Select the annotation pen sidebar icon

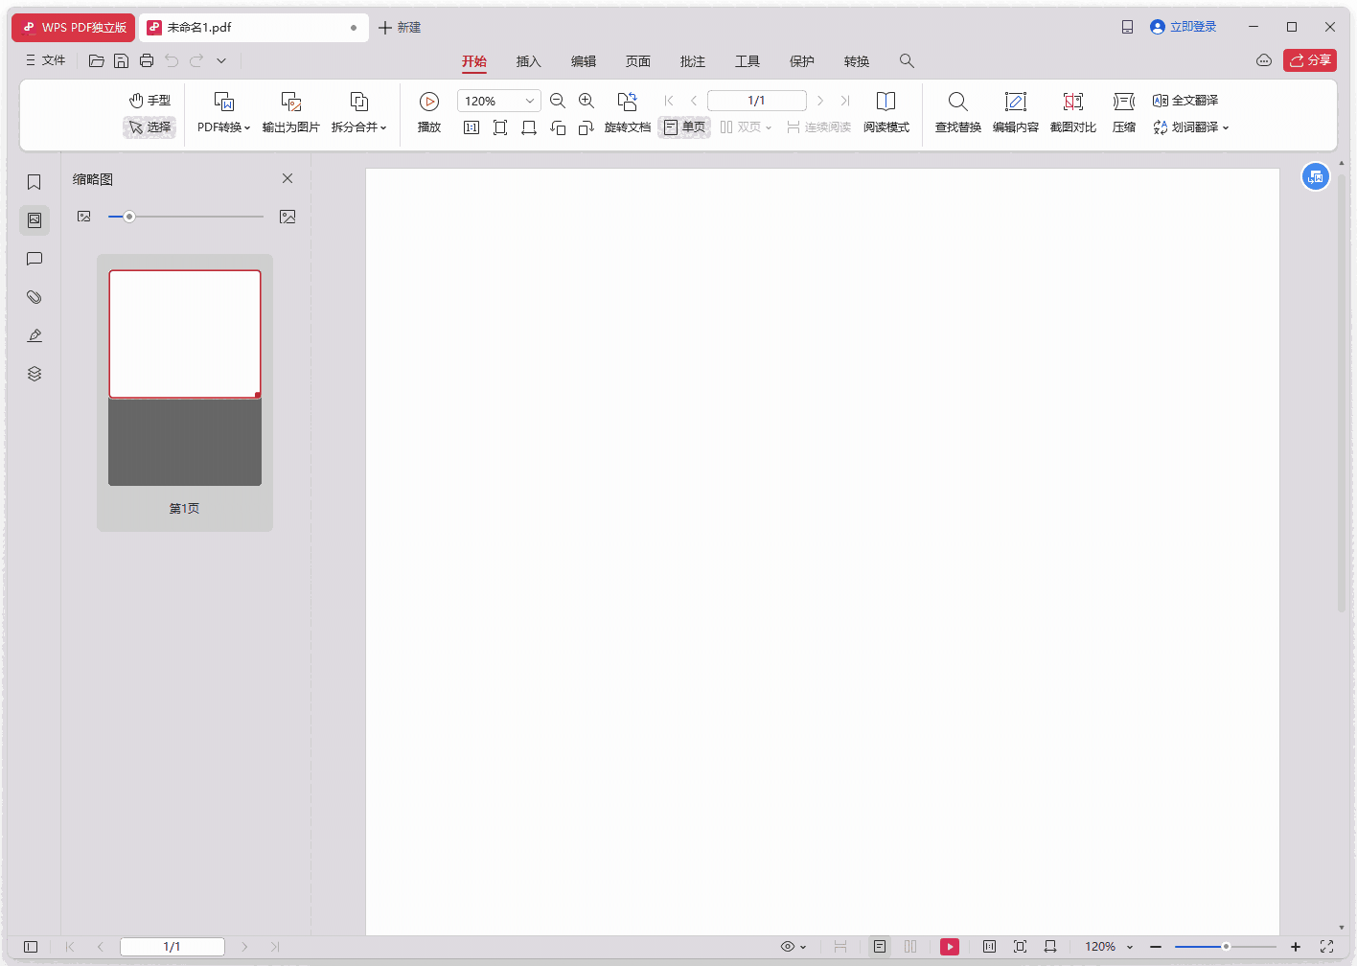[x=34, y=334]
